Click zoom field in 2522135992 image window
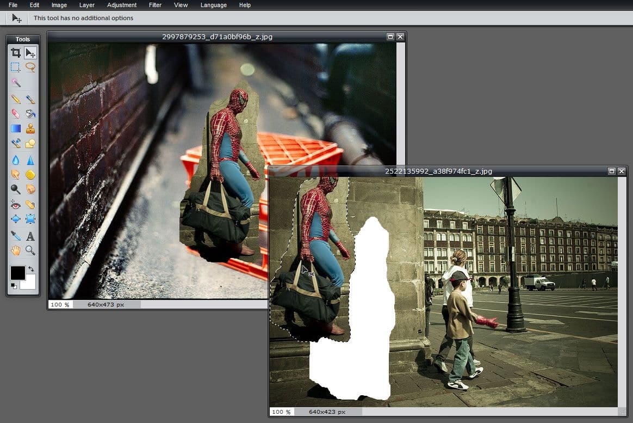Viewport: 633px width, 423px height. coord(281,412)
